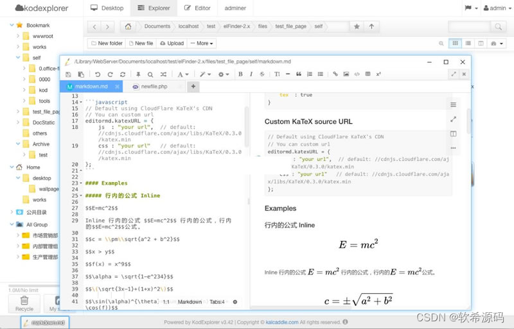
Task: Open the admin user menu
Action: 497,8
